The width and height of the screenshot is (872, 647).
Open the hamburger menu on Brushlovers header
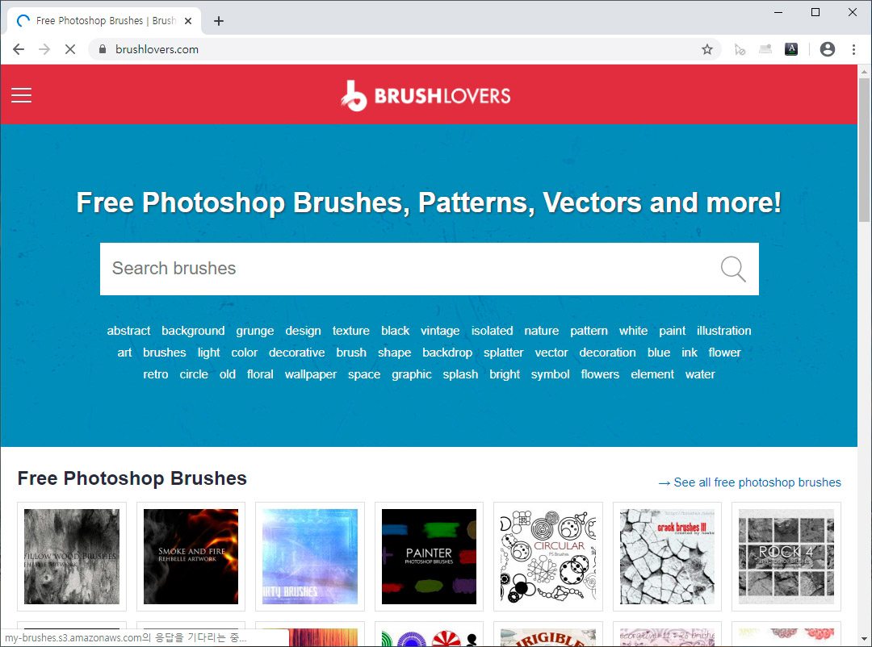pyautogui.click(x=21, y=95)
